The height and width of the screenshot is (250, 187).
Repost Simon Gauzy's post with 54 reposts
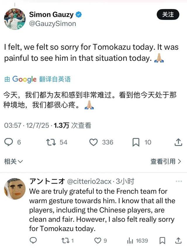[51, 142]
